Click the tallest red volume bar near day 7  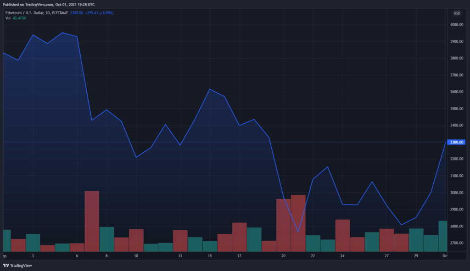point(92,221)
